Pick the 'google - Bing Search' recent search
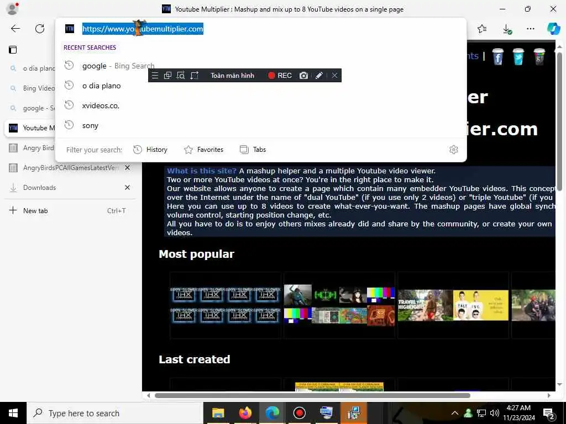 pos(261,66)
